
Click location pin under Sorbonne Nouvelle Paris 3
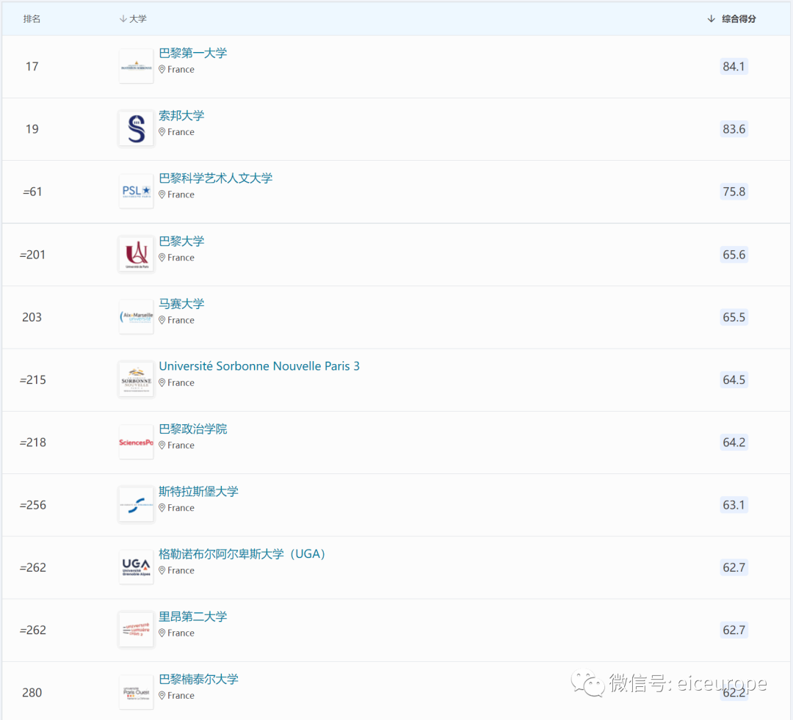pos(162,383)
